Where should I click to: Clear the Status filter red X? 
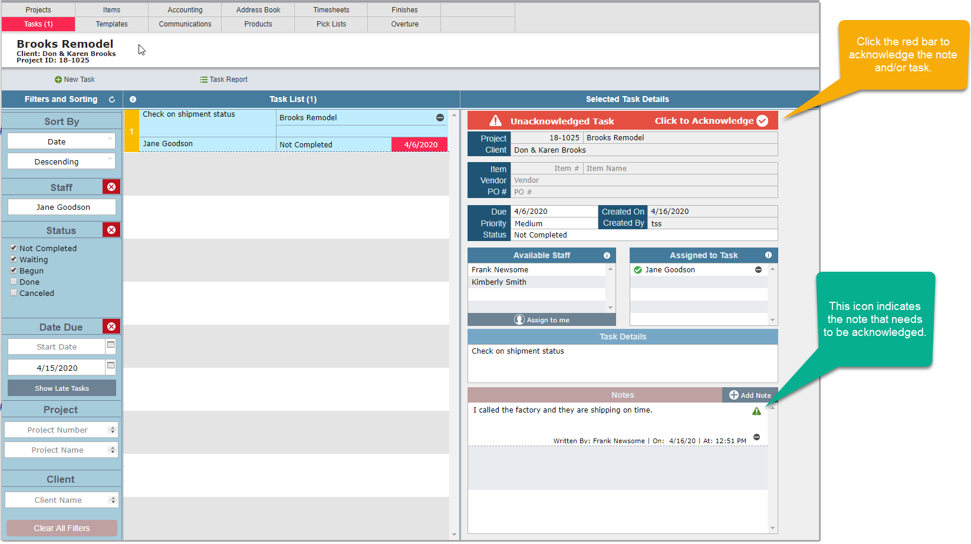click(111, 230)
